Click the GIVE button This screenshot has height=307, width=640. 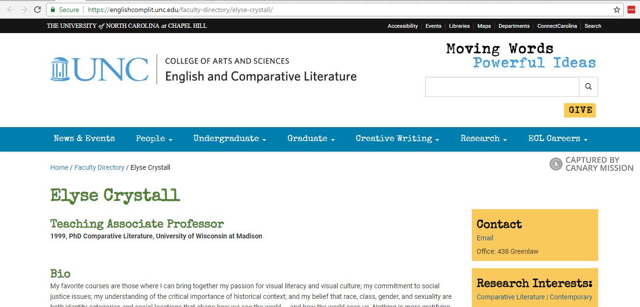[580, 110]
